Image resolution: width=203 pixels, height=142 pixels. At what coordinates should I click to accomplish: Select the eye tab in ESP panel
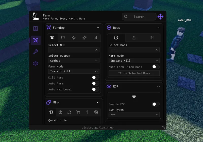(x=134, y=96)
